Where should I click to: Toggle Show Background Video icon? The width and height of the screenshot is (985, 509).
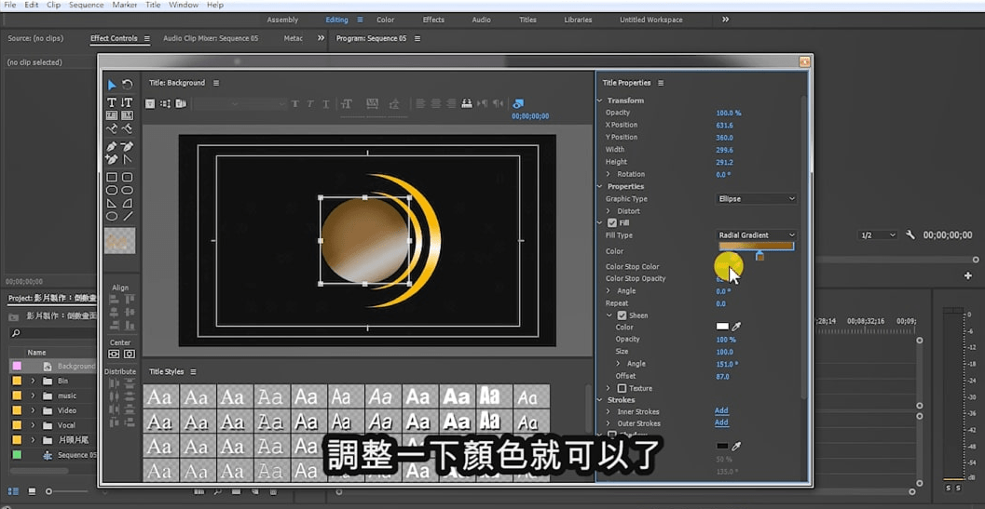pyautogui.click(x=518, y=104)
